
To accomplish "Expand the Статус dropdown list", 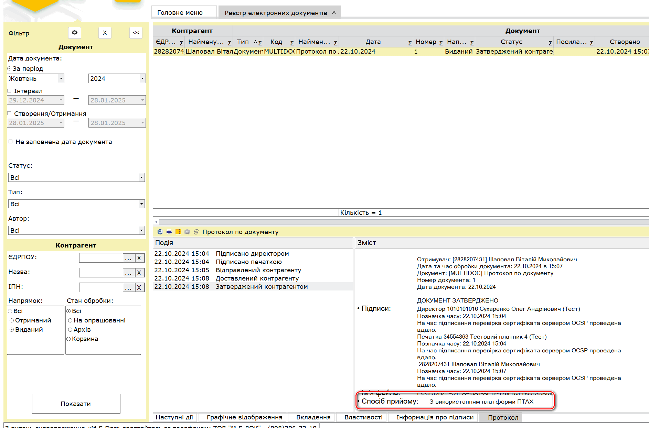I will 141,177.
